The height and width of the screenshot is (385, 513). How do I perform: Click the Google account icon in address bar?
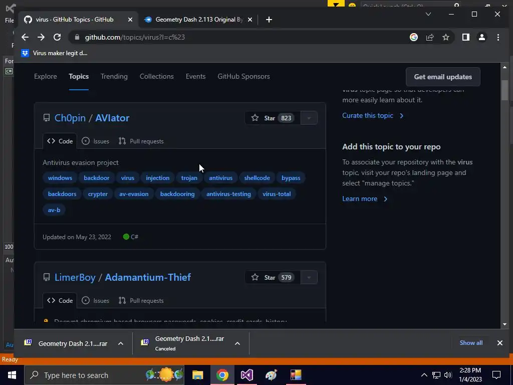(x=414, y=37)
